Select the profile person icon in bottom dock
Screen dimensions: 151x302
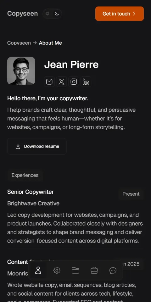click(38, 270)
